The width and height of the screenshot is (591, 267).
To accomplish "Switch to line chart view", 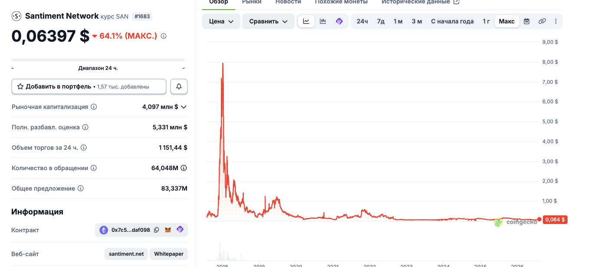I will click(306, 21).
